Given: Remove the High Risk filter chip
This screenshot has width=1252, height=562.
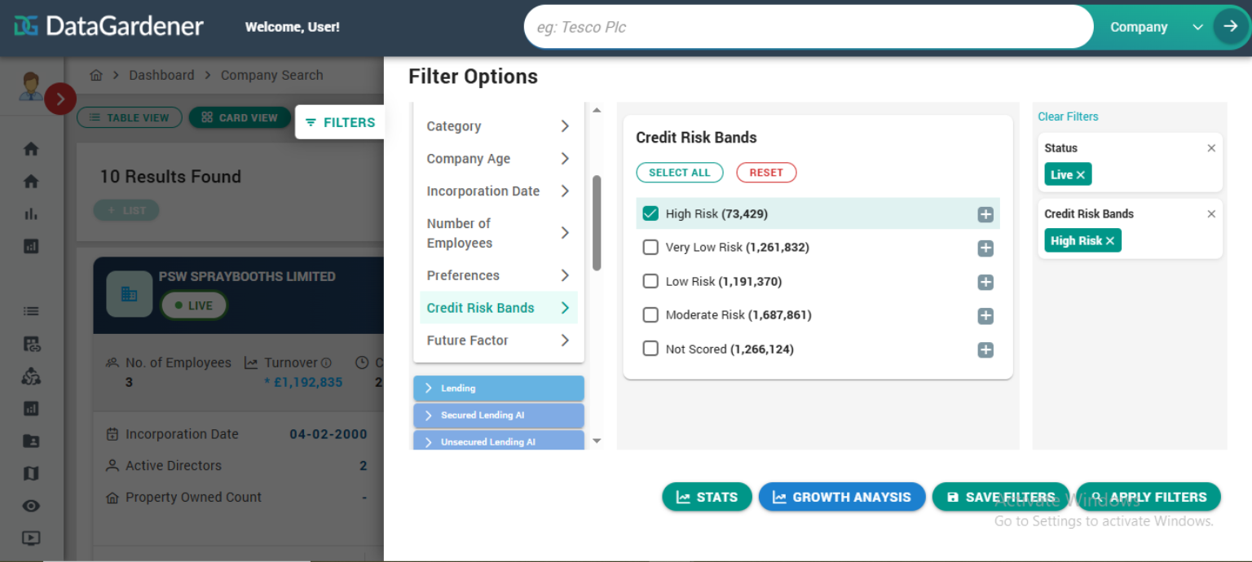Looking at the screenshot, I should click(x=1110, y=241).
